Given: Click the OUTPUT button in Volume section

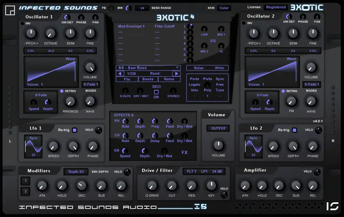Looking at the screenshot, I should (x=218, y=128).
